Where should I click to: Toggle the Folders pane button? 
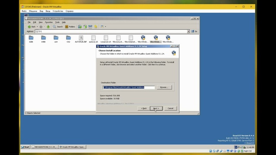tap(70, 27)
